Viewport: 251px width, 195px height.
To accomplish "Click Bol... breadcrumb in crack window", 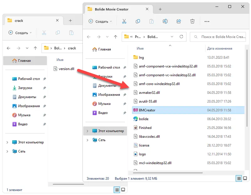I will [x=58, y=48].
